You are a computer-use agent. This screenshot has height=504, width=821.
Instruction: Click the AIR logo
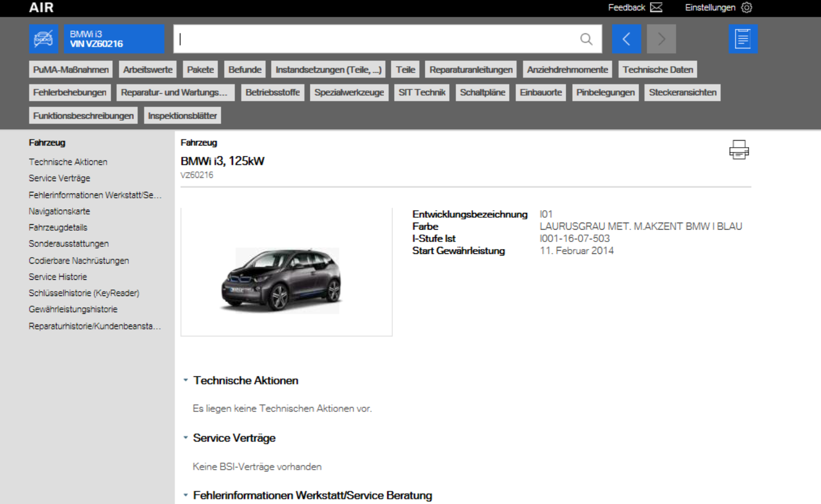point(42,8)
